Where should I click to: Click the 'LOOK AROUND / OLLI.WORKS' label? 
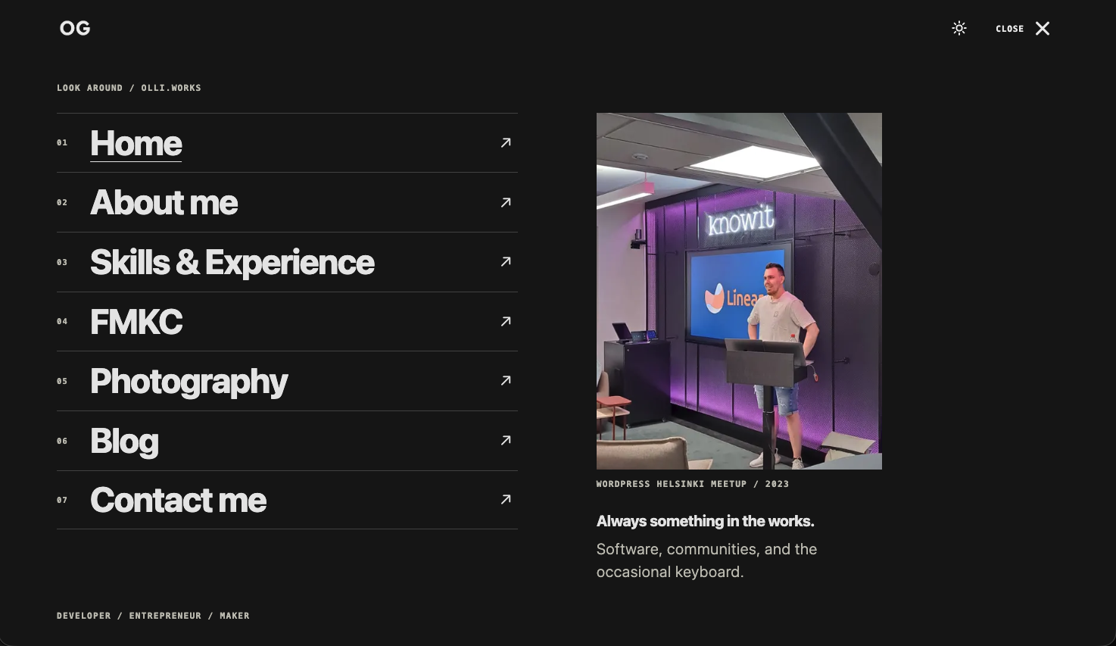tap(129, 88)
